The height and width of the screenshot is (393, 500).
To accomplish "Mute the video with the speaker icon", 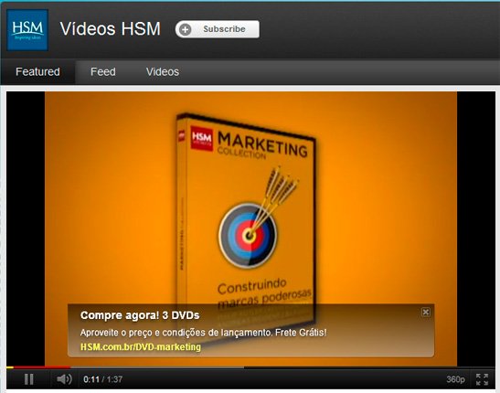I will click(64, 379).
